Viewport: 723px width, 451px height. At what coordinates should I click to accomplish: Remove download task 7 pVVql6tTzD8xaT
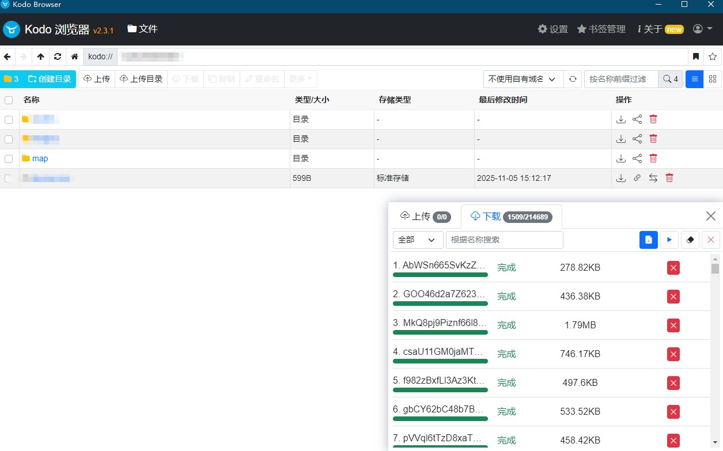673,441
